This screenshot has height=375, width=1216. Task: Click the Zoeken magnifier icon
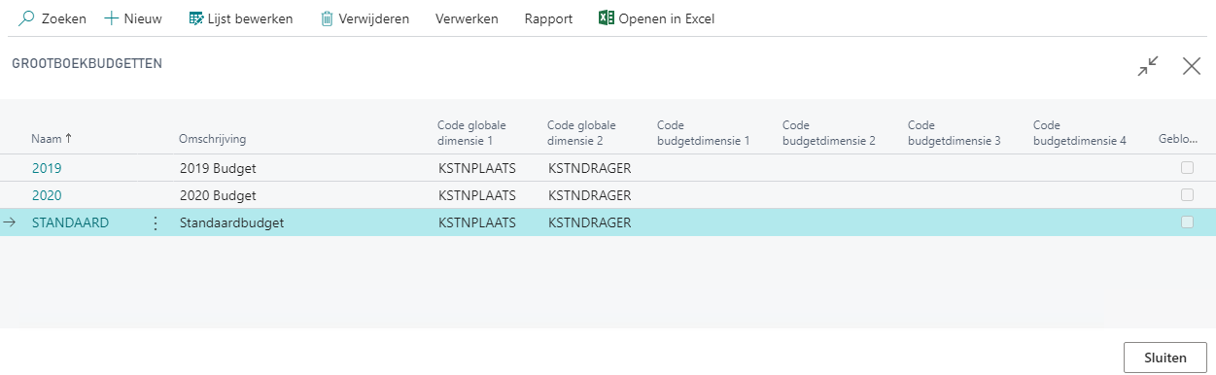[x=27, y=18]
